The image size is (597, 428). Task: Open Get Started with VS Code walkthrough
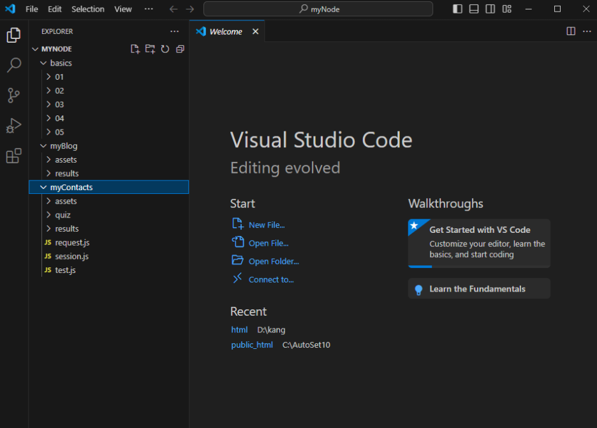point(479,243)
